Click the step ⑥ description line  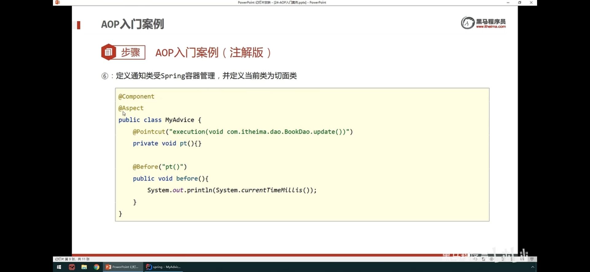(199, 76)
